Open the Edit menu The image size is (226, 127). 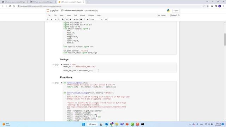(55, 15)
